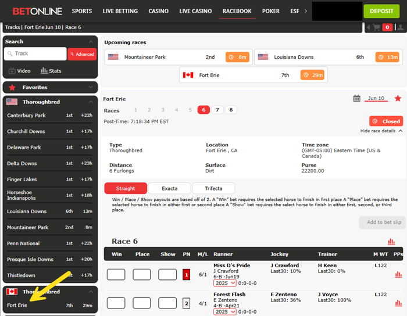The width and height of the screenshot is (407, 316).
Task: Click the Louisiana Downs 13m timer badge
Action: 387,57
